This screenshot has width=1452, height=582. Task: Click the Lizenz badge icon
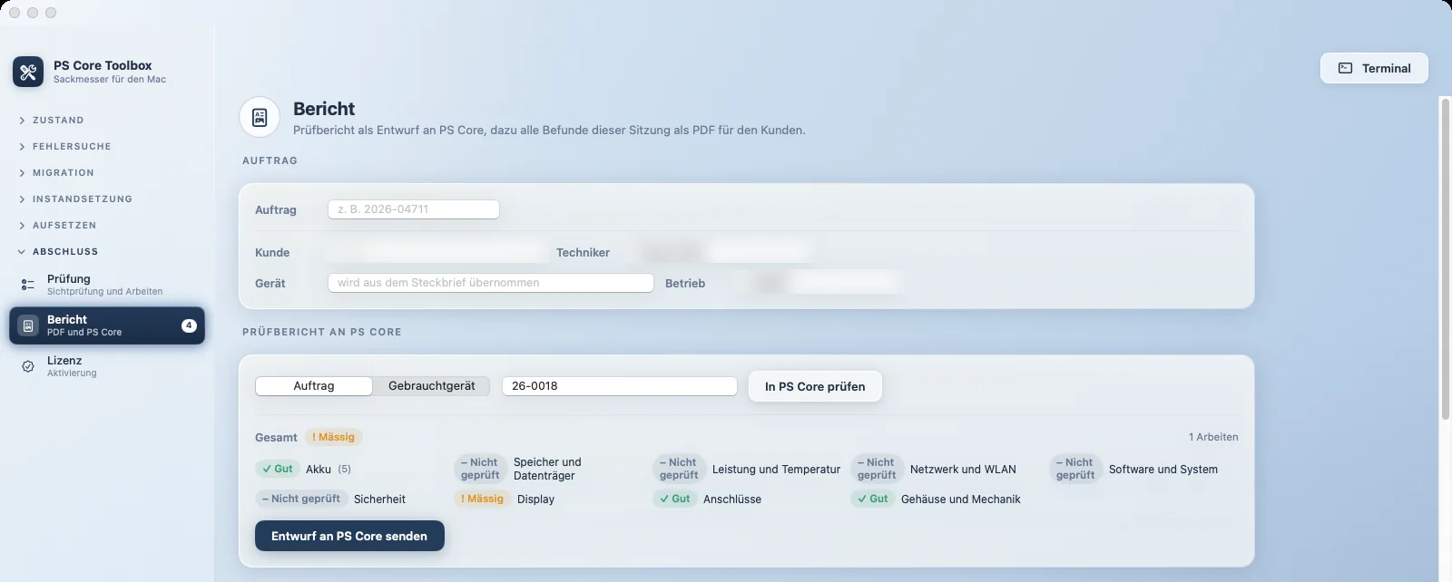coord(28,366)
